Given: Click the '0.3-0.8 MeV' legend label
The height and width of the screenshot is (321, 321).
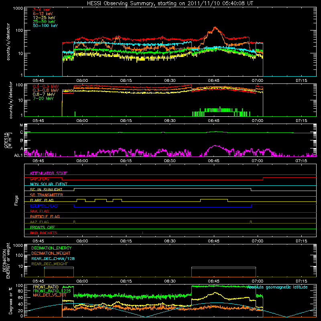Looking at the screenshot, I should [46, 91].
